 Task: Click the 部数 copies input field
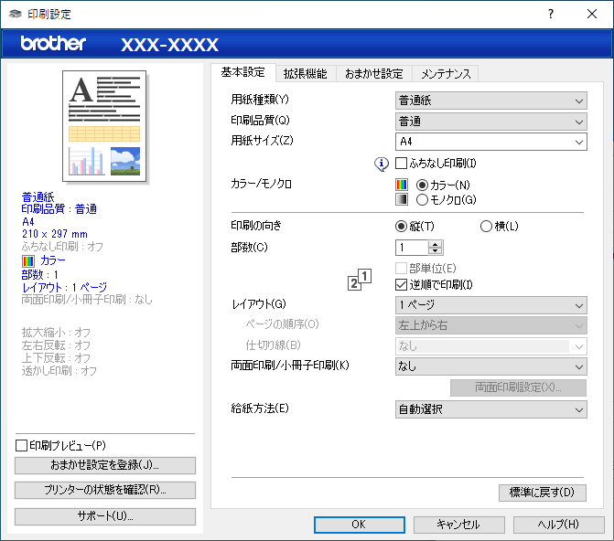412,248
